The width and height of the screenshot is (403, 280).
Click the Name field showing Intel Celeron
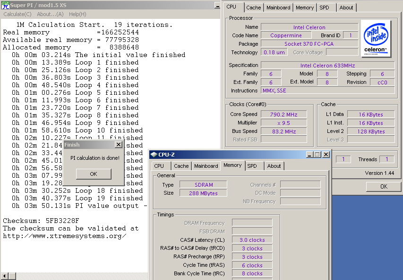[309, 27]
